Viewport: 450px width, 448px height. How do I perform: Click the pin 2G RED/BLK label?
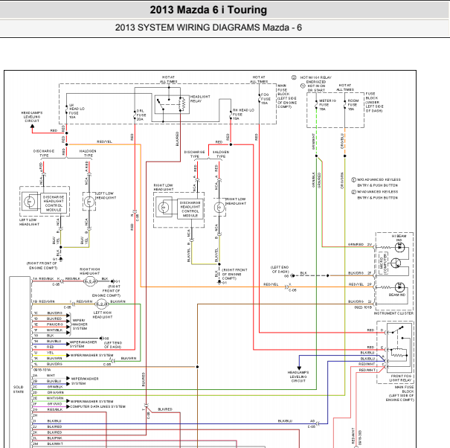click(48, 409)
